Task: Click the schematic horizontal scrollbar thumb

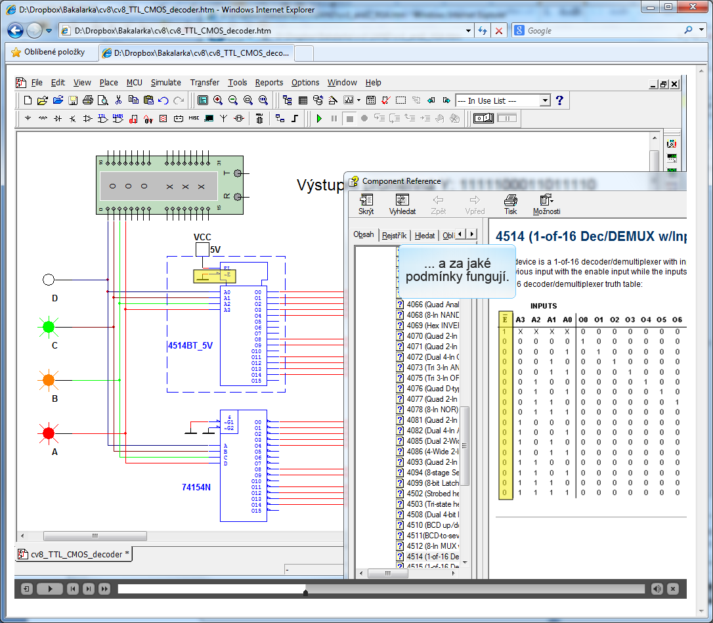Action: click(95, 536)
